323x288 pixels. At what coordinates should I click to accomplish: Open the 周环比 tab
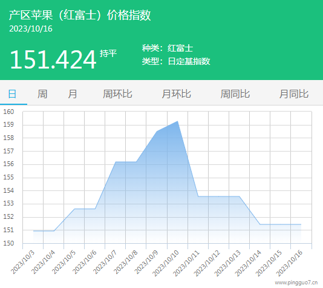click(117, 94)
